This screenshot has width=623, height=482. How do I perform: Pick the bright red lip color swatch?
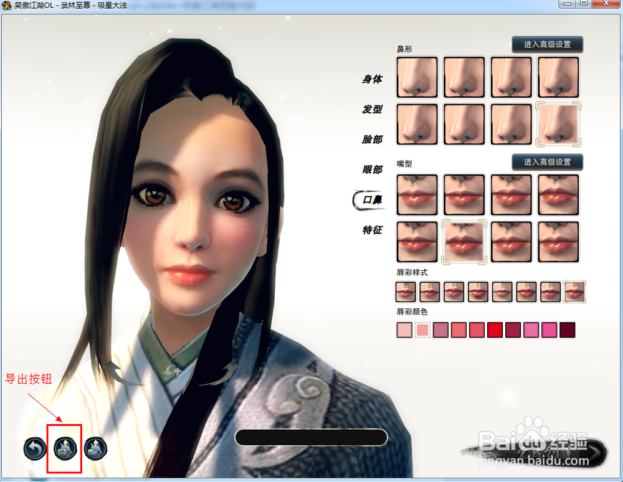coord(495,330)
